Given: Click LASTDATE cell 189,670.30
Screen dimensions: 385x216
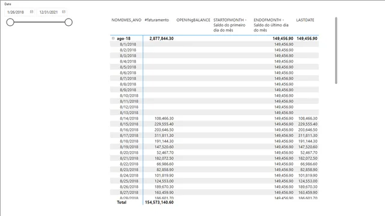Looking at the screenshot, I should [307, 187].
